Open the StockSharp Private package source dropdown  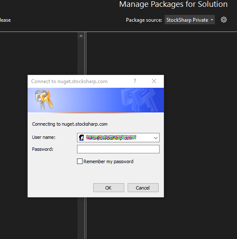tap(189, 20)
